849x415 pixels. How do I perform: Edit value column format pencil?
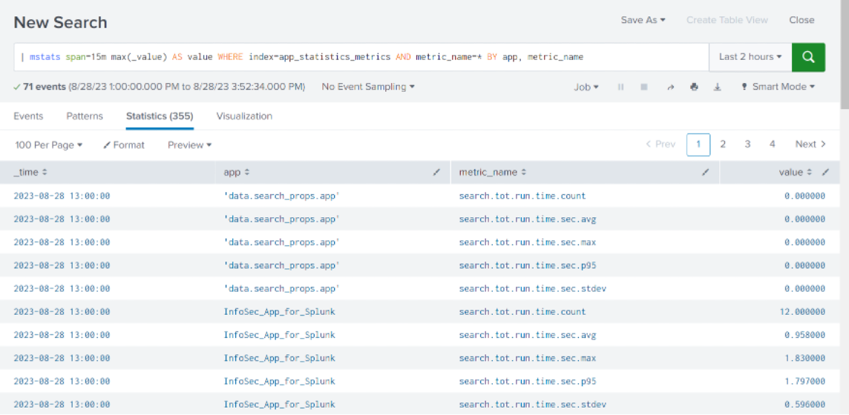[825, 173]
